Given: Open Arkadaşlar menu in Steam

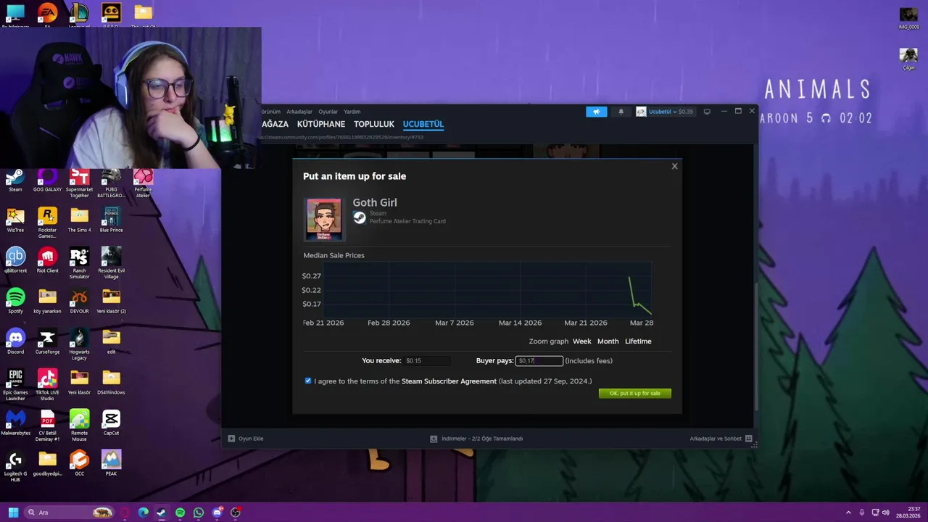Looking at the screenshot, I should (x=299, y=112).
